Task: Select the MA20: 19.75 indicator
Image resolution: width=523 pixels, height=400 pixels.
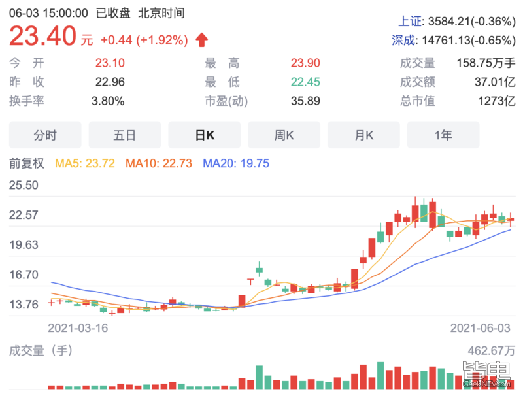Action: (x=236, y=163)
